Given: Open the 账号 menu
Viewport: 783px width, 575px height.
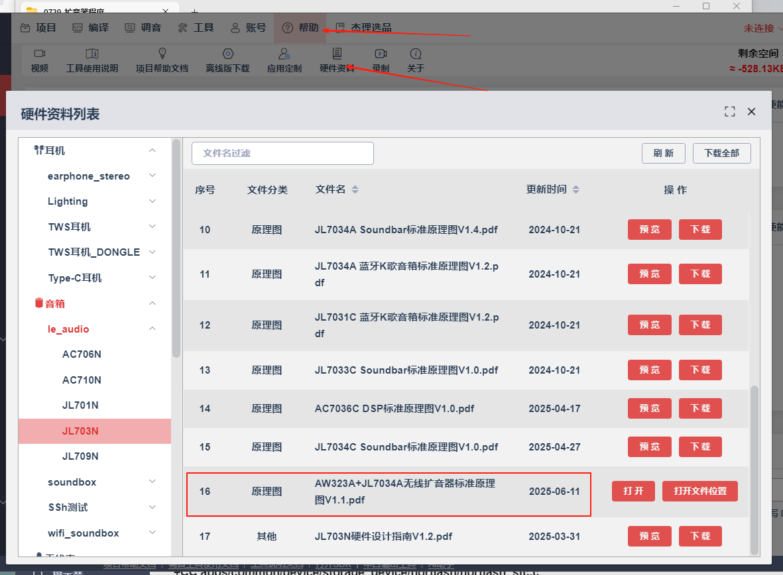Looking at the screenshot, I should point(248,28).
